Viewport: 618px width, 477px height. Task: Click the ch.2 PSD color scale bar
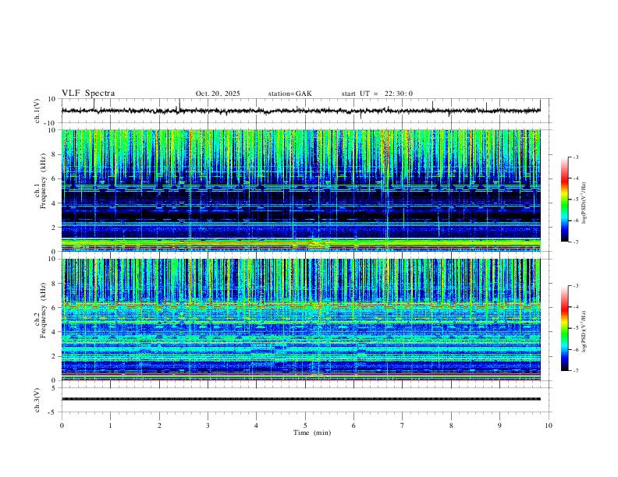tap(564, 328)
